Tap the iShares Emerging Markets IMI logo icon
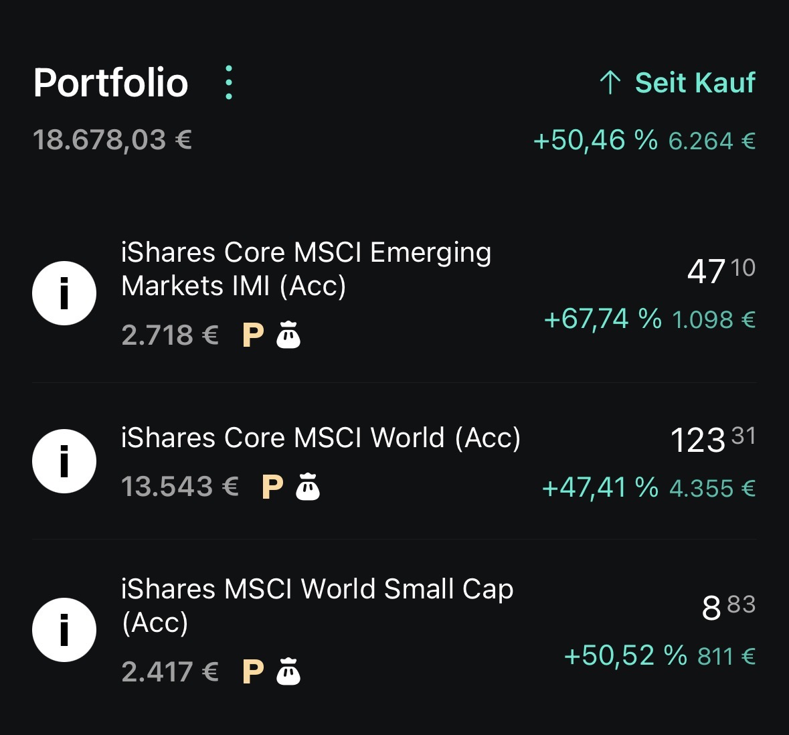The width and height of the screenshot is (789, 735). tap(64, 293)
